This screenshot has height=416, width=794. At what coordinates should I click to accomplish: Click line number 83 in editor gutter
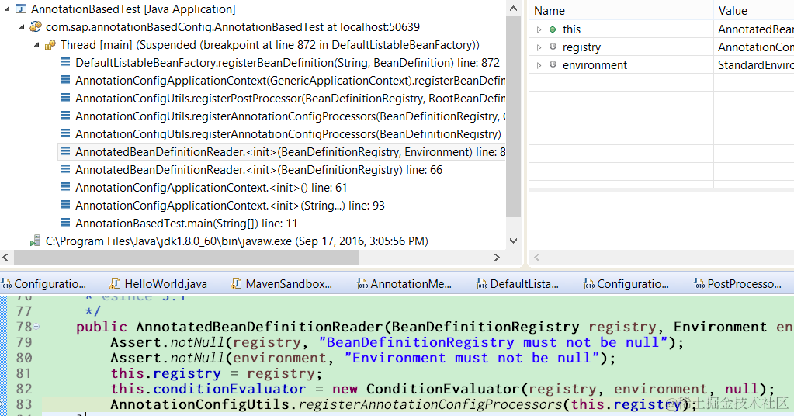click(24, 404)
